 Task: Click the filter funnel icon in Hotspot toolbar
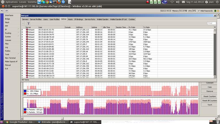click(x=28, y=24)
